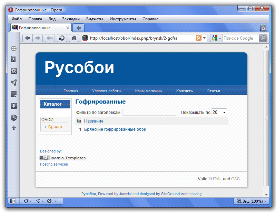Open the History clock panel in sidebar
The image size is (276, 212).
pos(14,118)
